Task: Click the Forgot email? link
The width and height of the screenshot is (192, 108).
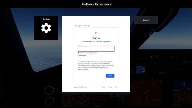Action: coord(82,55)
